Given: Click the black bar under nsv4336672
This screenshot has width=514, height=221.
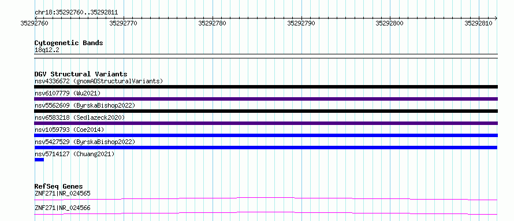Looking at the screenshot, I should point(266,87).
